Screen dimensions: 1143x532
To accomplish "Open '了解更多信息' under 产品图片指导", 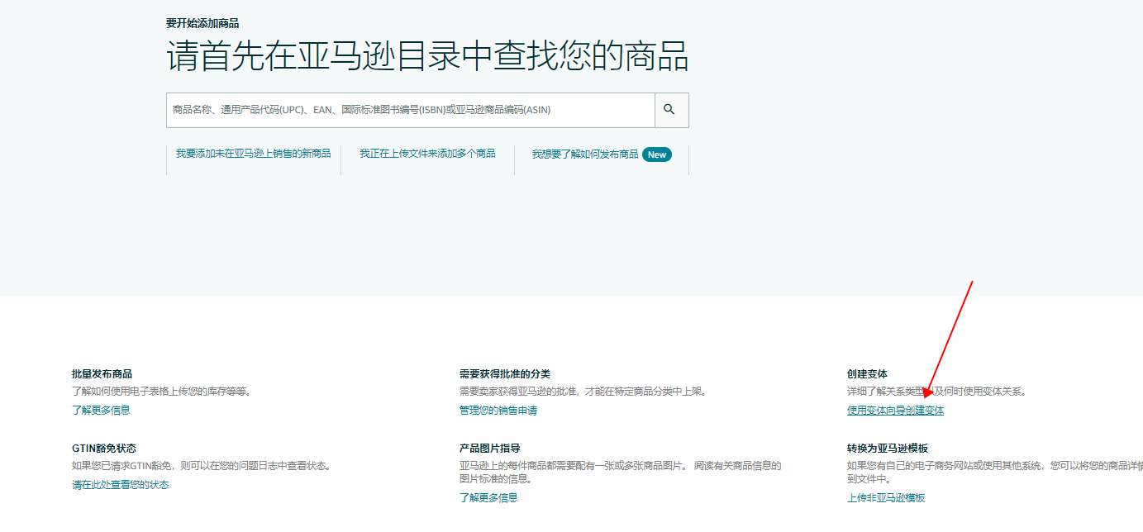I will click(x=488, y=497).
